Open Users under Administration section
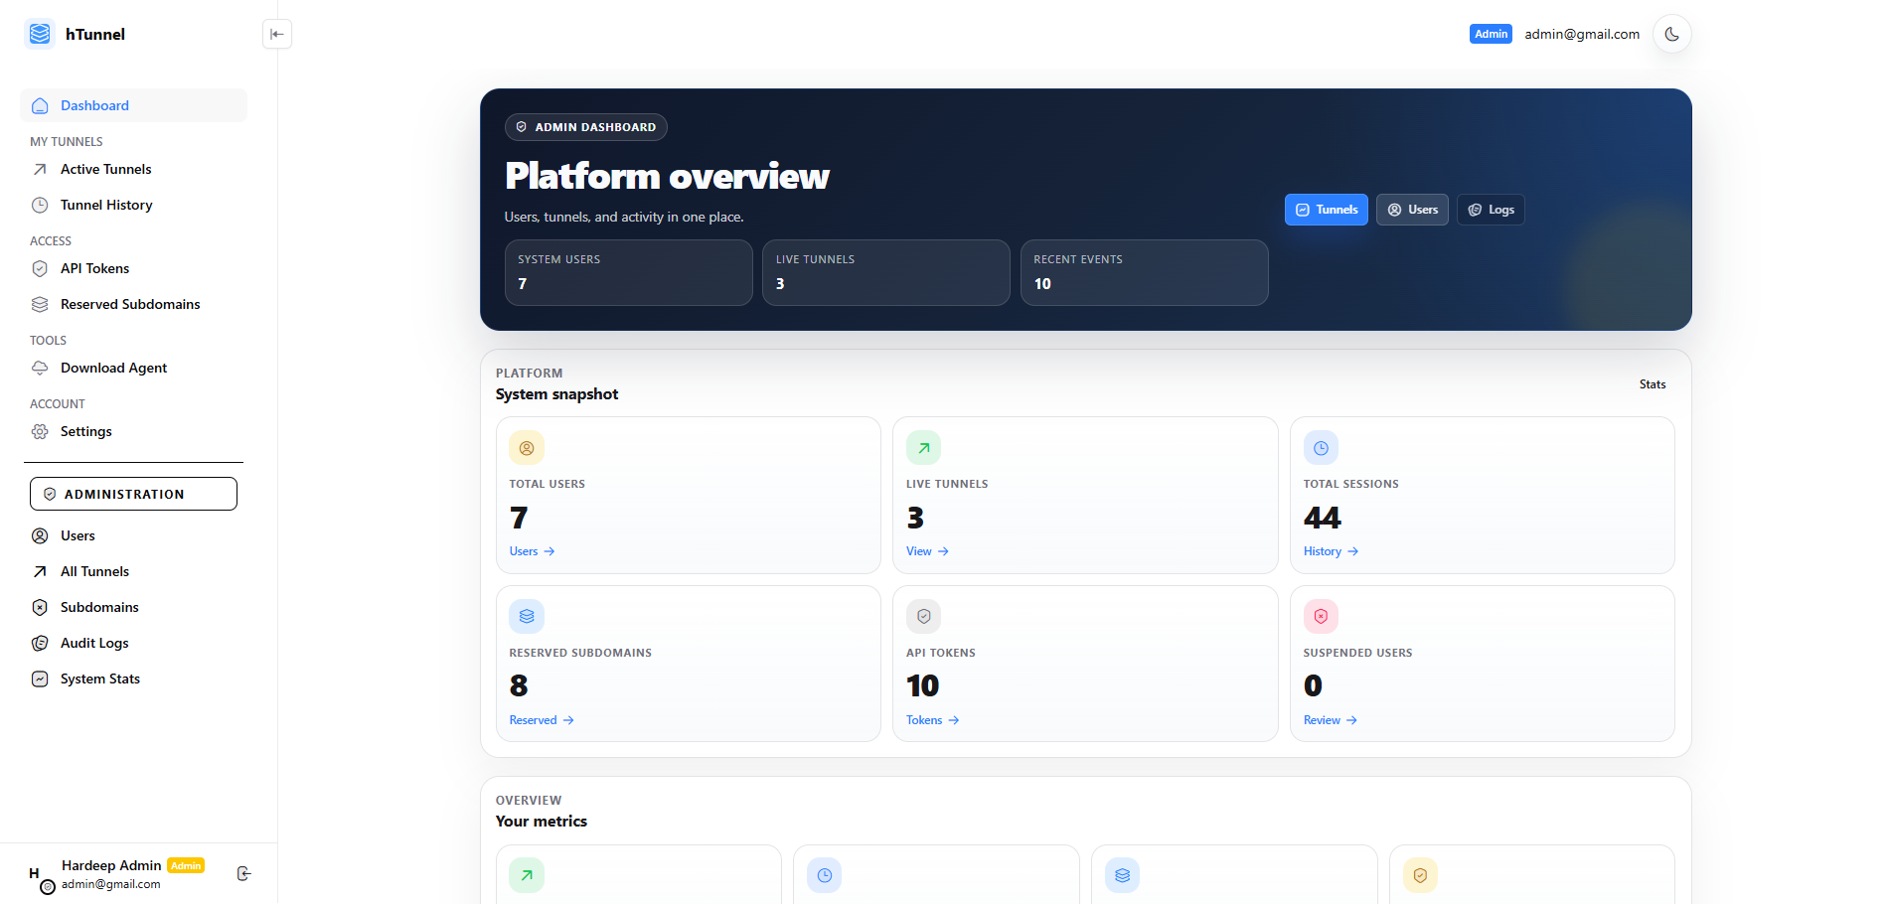Screen dimensions: 1891x904 (78, 535)
